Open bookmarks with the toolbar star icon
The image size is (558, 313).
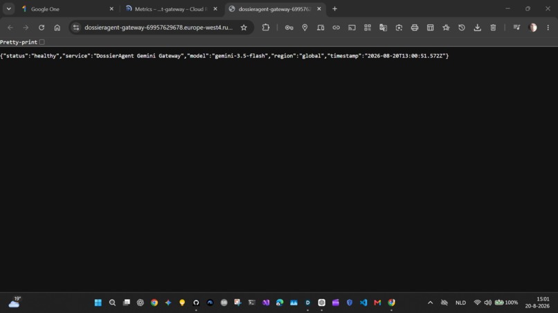coord(446,28)
